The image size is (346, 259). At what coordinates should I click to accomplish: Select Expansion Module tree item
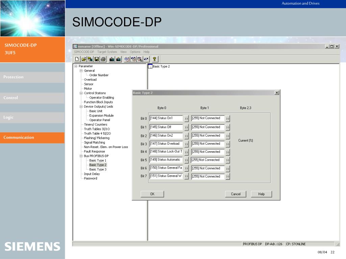click(x=101, y=116)
